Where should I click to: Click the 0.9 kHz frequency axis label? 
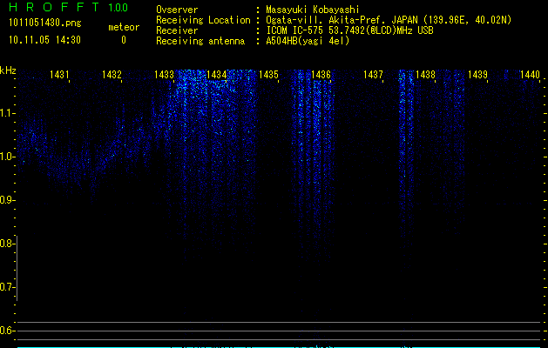tap(6, 200)
